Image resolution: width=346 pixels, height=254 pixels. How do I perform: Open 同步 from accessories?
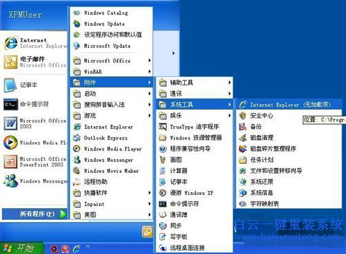coord(195,226)
